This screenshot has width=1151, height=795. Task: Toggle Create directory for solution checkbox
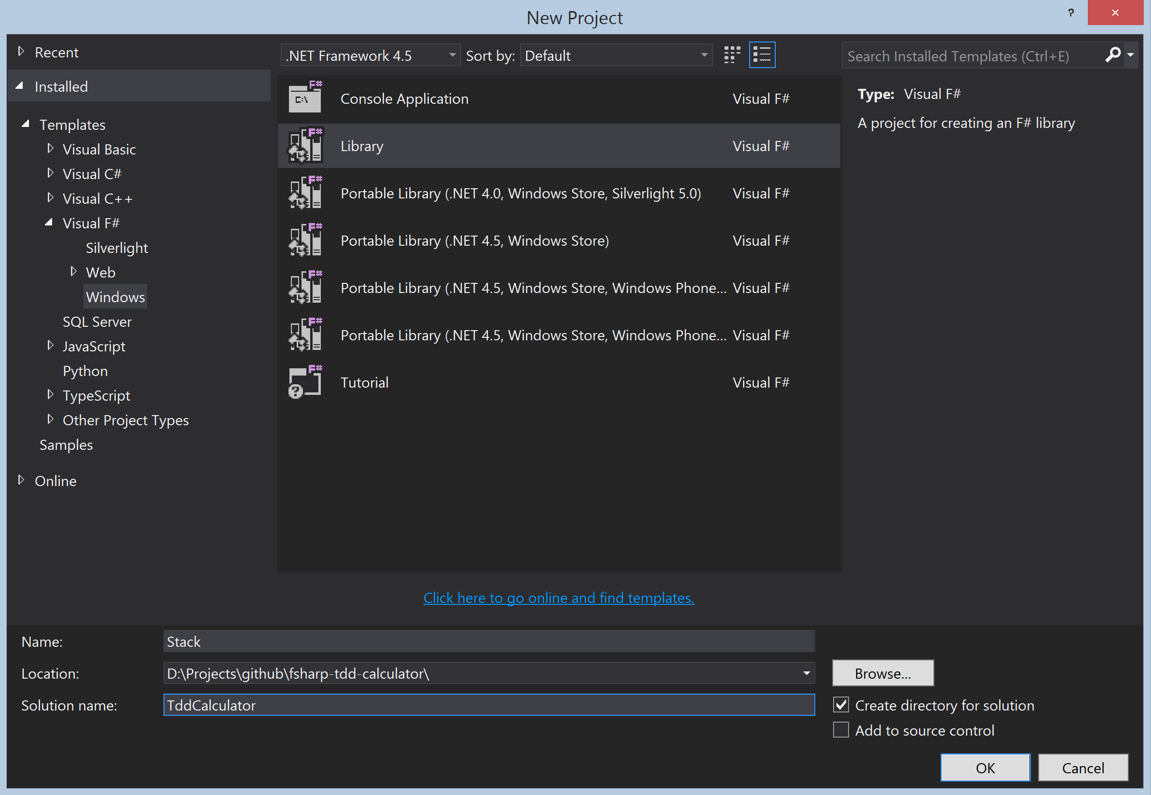click(x=841, y=704)
